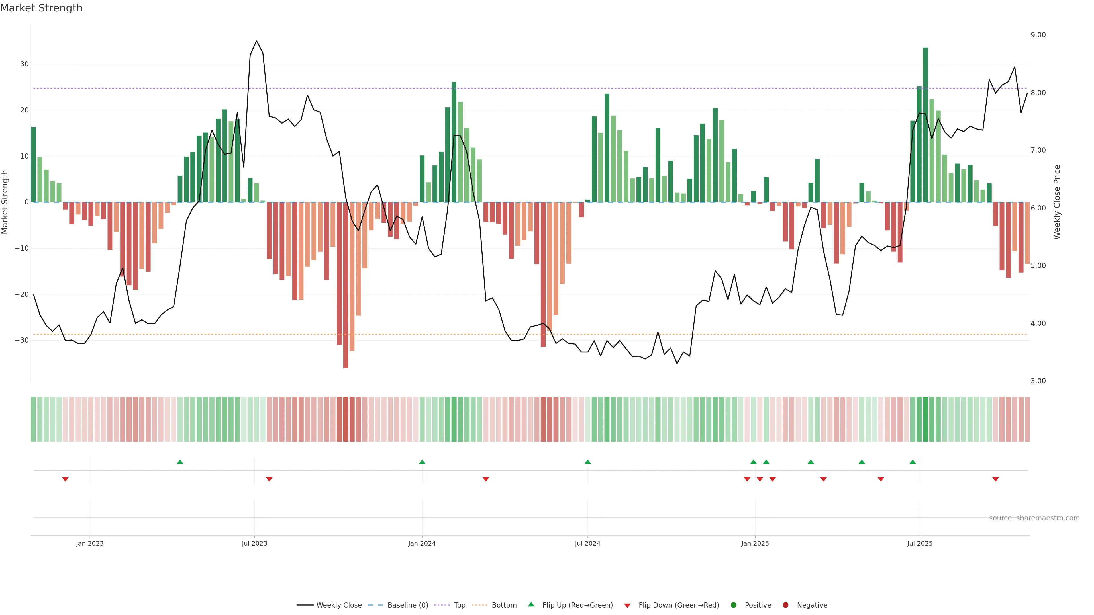1094x615 pixels.
Task: Toggle the Baseline (0) legend entry
Action: pos(397,605)
